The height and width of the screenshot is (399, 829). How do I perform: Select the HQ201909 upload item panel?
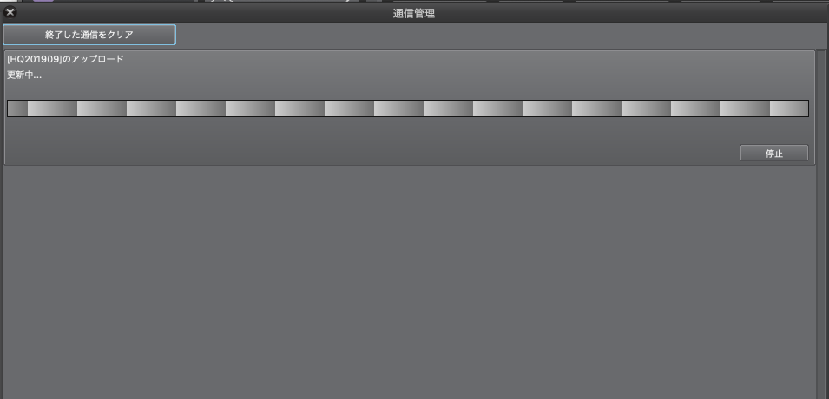[x=410, y=108]
